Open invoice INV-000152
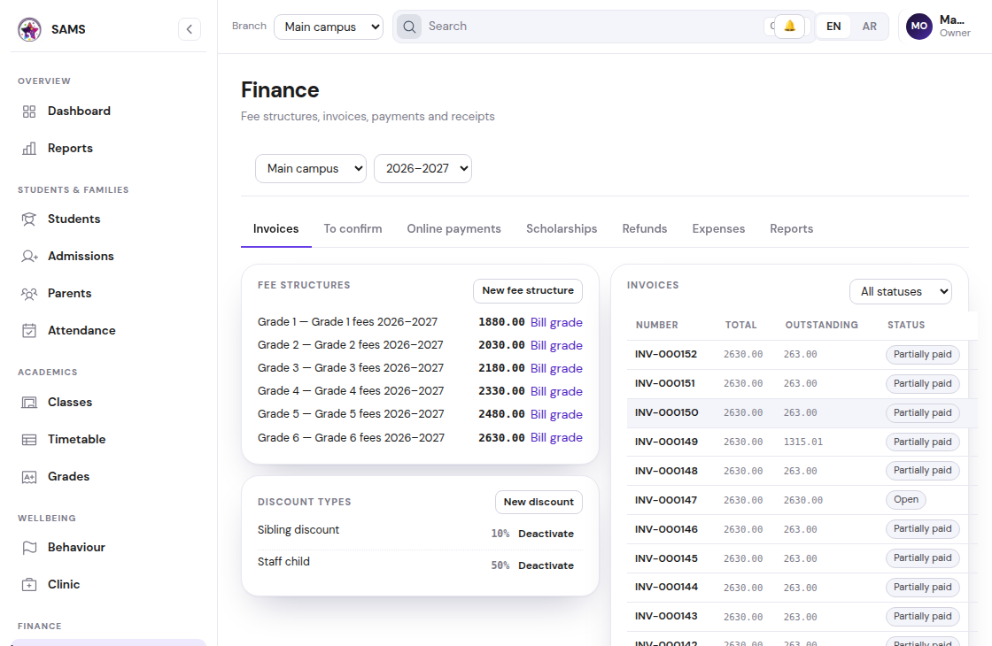 [x=666, y=354]
